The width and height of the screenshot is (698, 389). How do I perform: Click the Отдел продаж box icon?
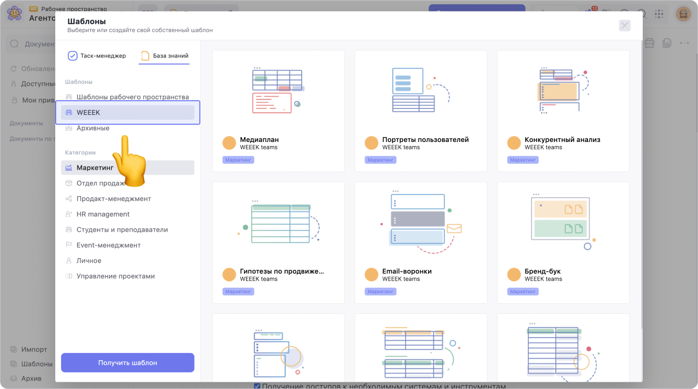(x=69, y=183)
